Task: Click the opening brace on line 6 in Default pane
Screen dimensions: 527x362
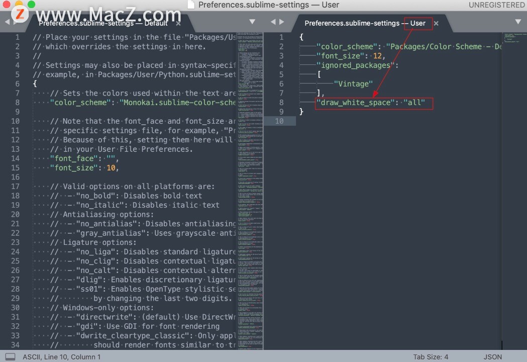Action: [35, 84]
